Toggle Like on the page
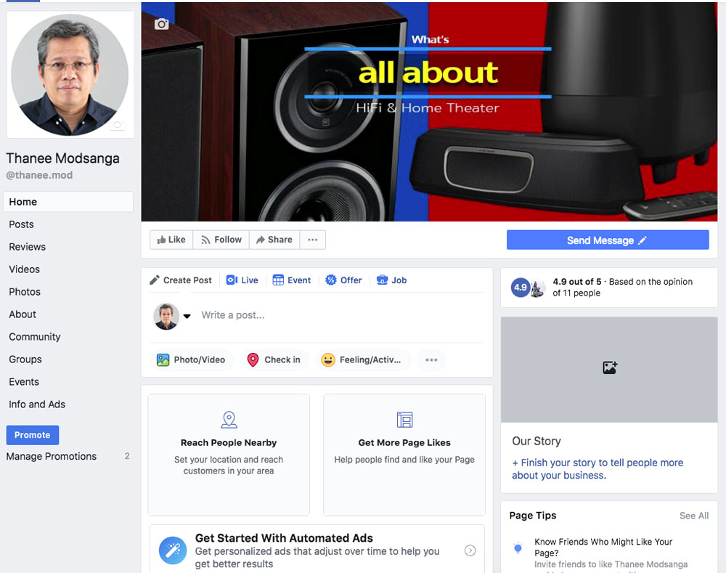This screenshot has height=573, width=726. tap(171, 240)
